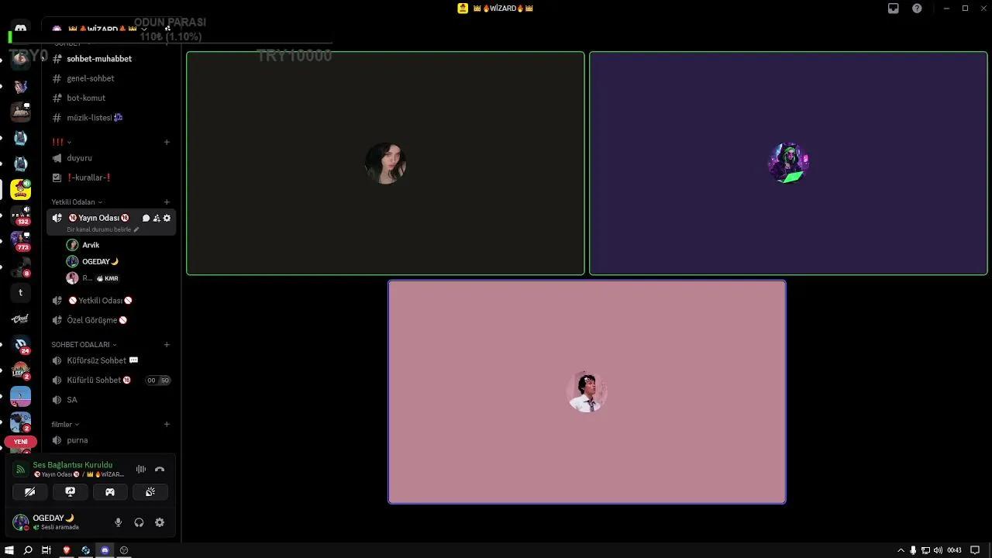This screenshot has height=558, width=992.
Task: Collapse Yetkili Odaları category
Action: (x=77, y=202)
